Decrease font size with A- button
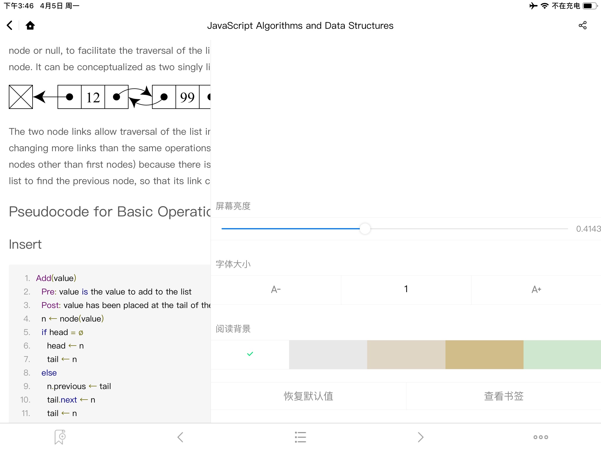The image size is (601, 451). coord(276,290)
